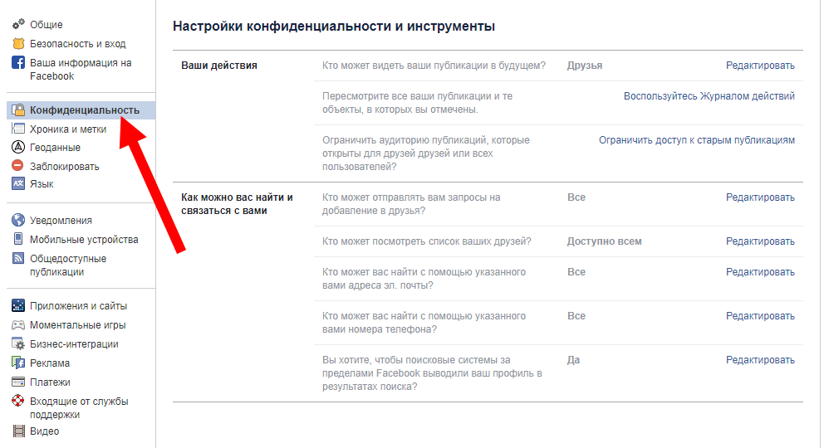Screen dimensions: 824x448
Task: Click the globe icon for Уведомления
Action: click(18, 221)
